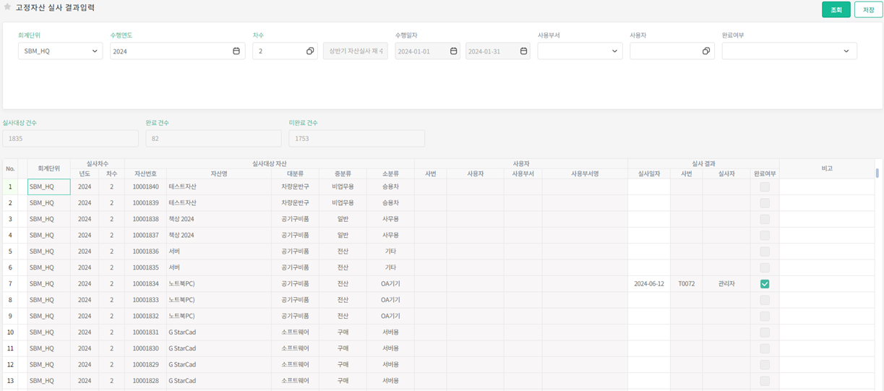
Task: Open the 사용자 lookup popup icon
Action: coord(706,51)
